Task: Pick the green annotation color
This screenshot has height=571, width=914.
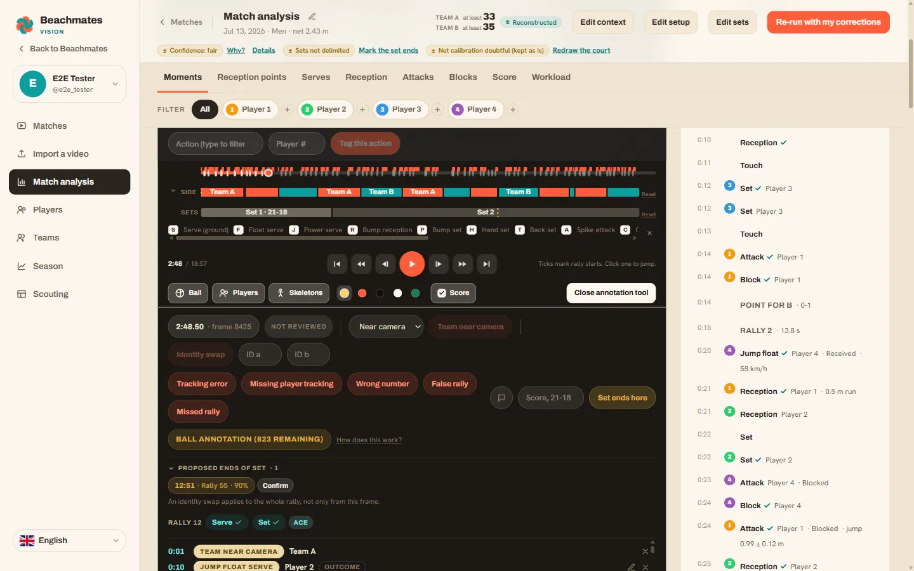Action: coord(415,293)
